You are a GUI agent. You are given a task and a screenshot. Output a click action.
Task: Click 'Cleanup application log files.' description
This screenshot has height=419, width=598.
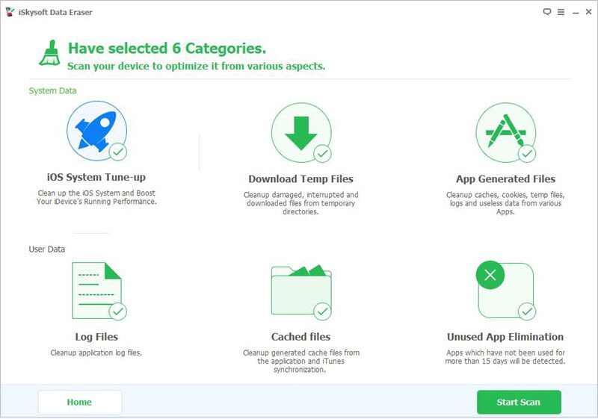96,353
